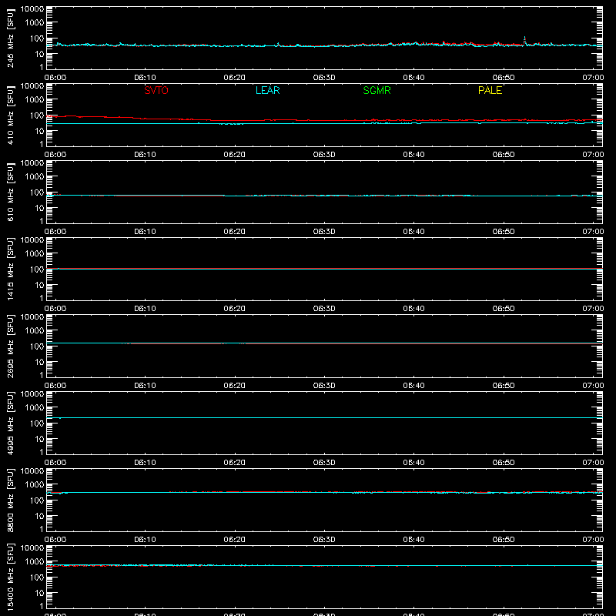Select the 15400 MHz [SFU] axis title
This screenshot has height=616, width=616.
point(11,577)
